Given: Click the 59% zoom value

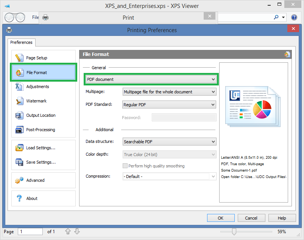Looking at the screenshot, I should 282,231.
